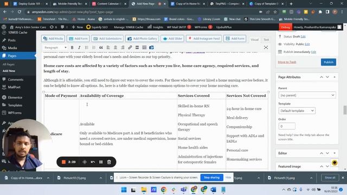Open the Paragraph format dropdown
This screenshot has width=347, height=195.
point(55,48)
